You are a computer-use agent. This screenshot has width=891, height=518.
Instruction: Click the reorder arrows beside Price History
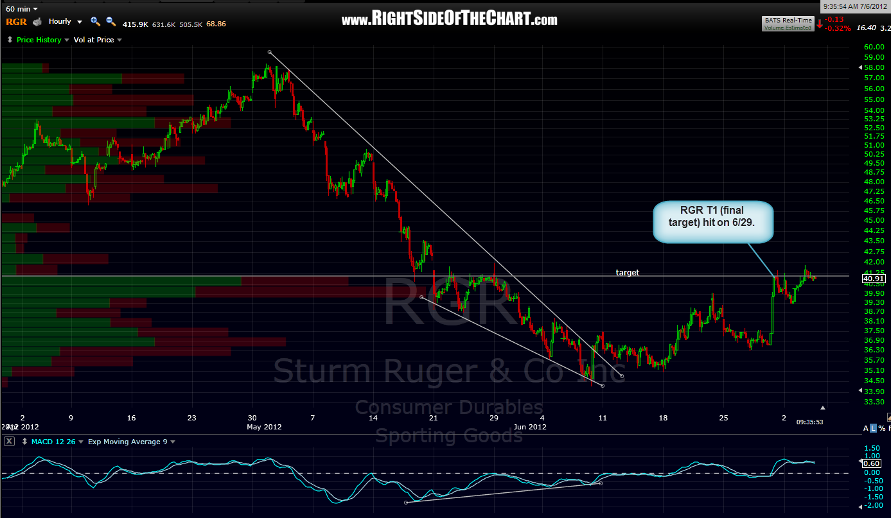tap(10, 40)
